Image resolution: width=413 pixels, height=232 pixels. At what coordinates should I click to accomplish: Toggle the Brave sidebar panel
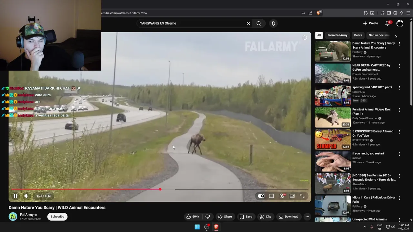[x=389, y=13]
